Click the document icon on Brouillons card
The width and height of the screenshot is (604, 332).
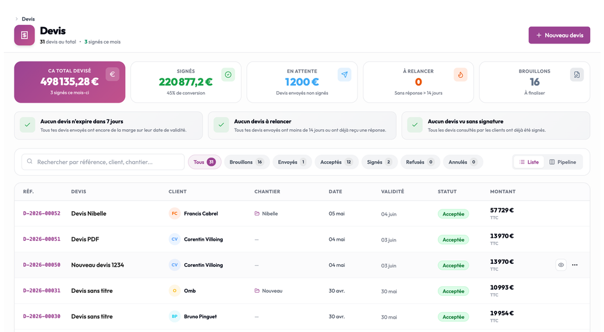577,75
